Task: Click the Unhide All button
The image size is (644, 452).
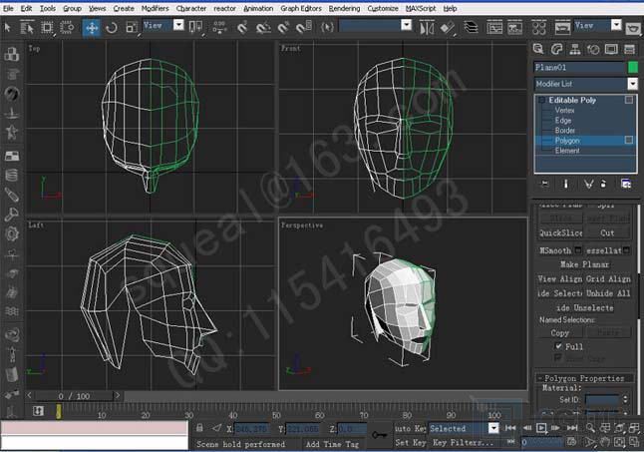Action: coord(608,293)
